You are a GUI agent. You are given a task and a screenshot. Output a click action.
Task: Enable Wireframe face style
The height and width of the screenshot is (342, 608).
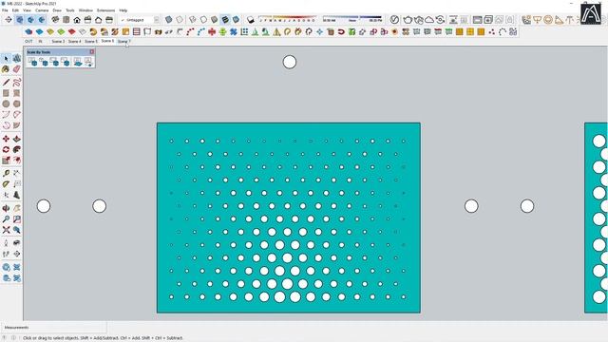[193, 19]
